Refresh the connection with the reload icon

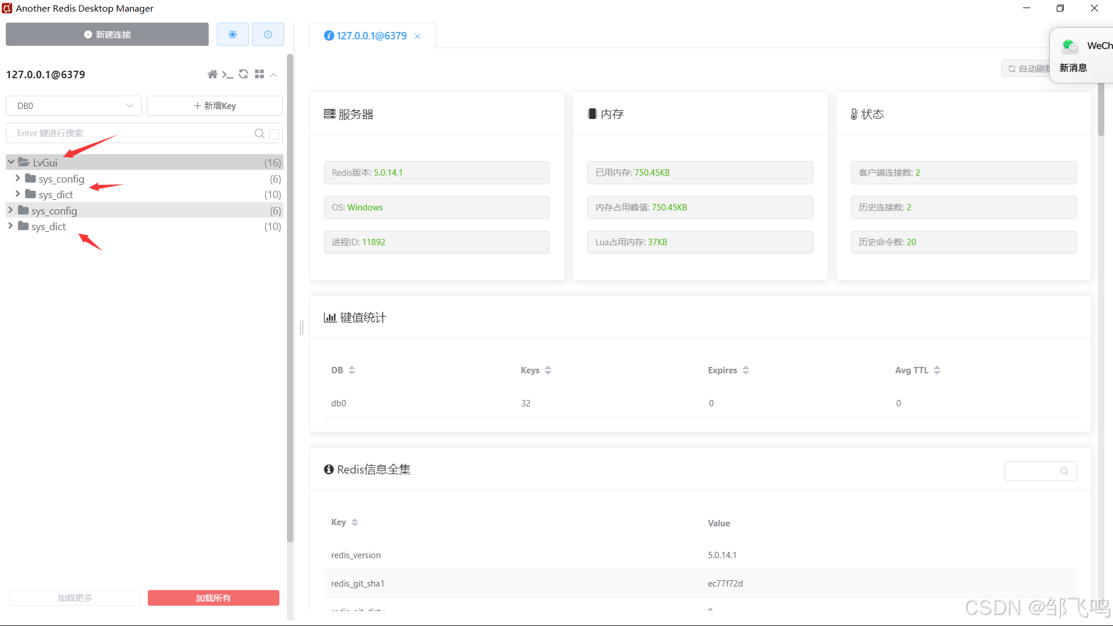[243, 74]
